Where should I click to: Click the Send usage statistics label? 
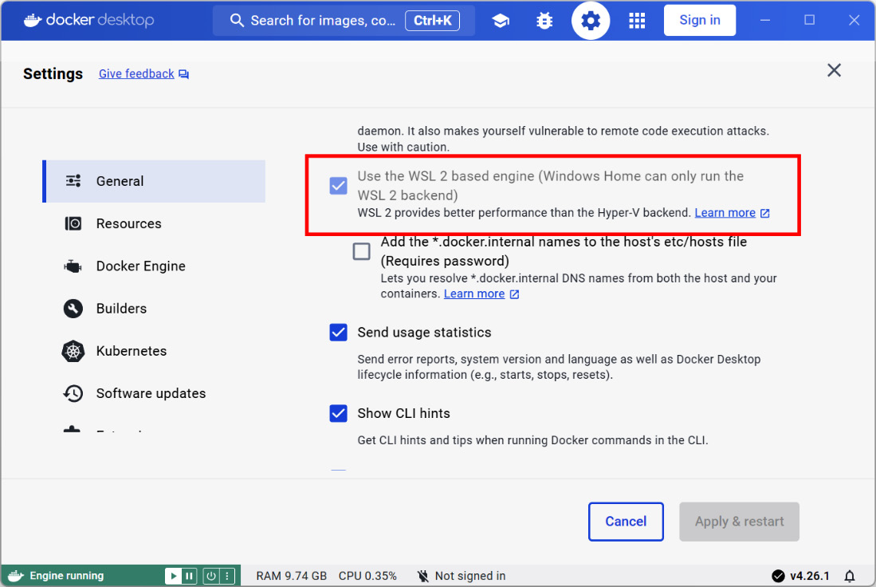(425, 333)
